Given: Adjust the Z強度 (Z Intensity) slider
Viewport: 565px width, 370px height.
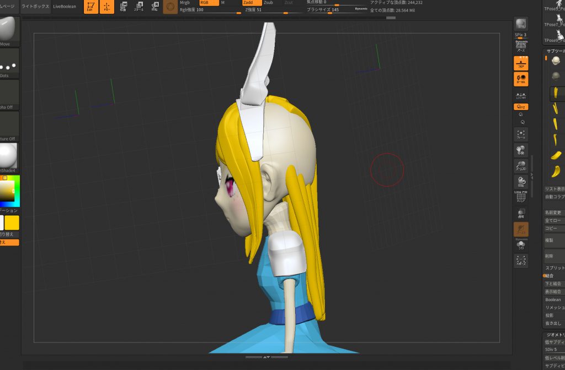Looking at the screenshot, I should click(x=273, y=10).
